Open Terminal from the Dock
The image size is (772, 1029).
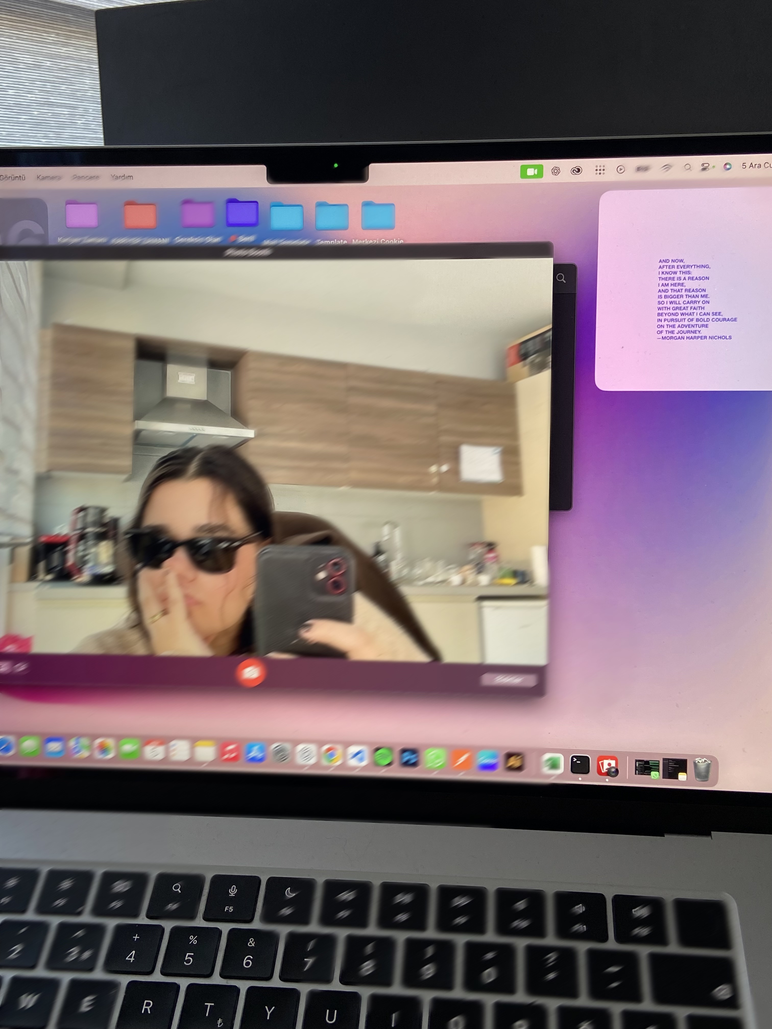(580, 764)
